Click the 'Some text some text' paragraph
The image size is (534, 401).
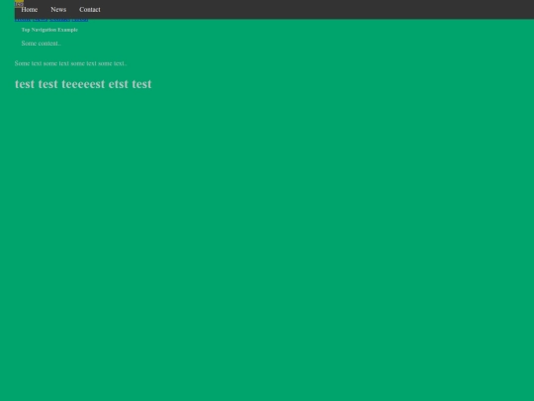click(x=70, y=63)
